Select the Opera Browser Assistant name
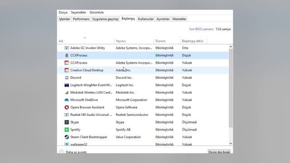Viewport: 290px width, 163px height. (x=87, y=107)
